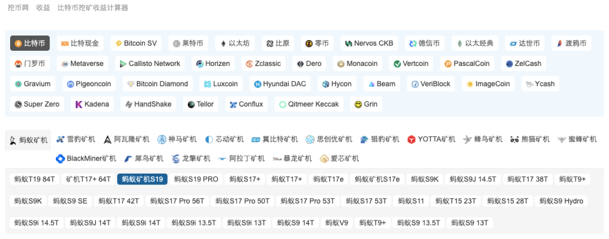The image size is (609, 239).
Task: Click the PascalCoin logo icon
Action: pos(448,64)
